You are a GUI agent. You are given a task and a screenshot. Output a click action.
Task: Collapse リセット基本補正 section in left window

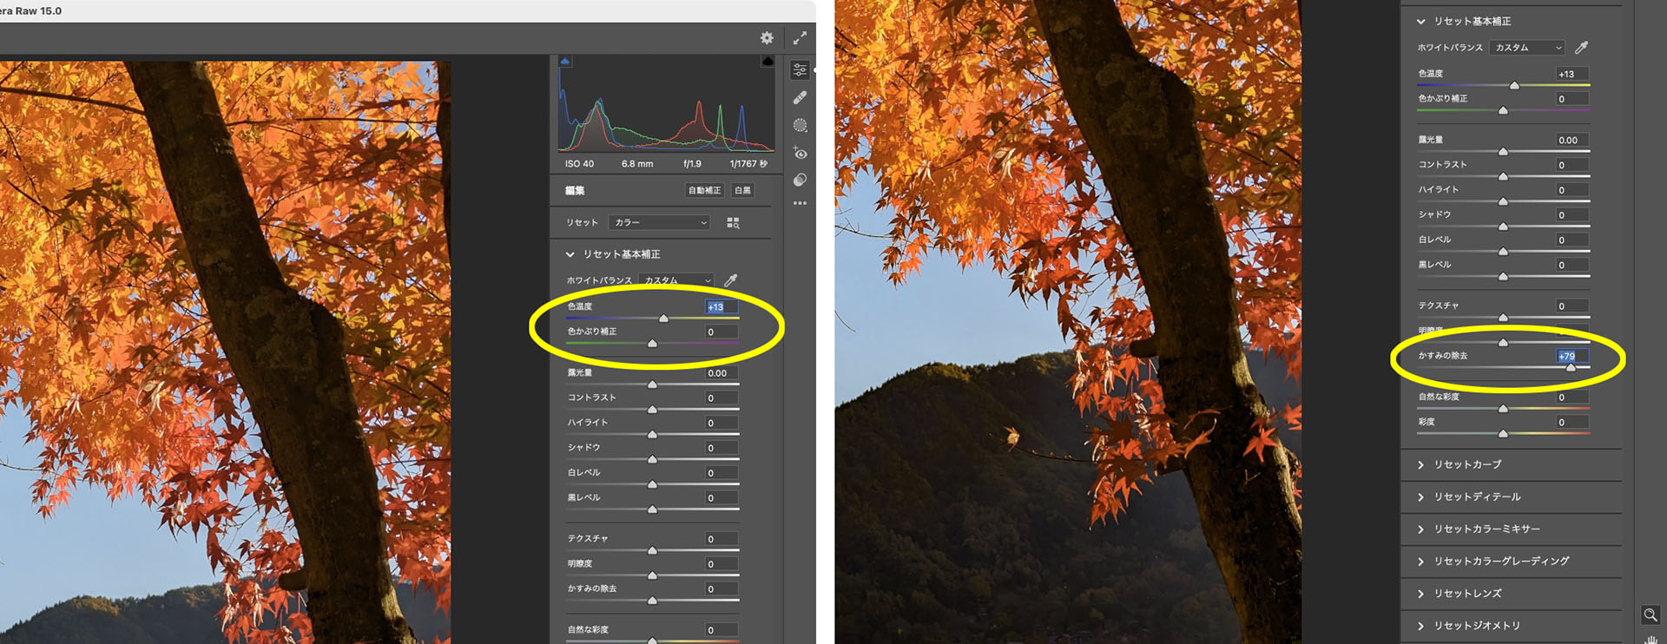570,254
